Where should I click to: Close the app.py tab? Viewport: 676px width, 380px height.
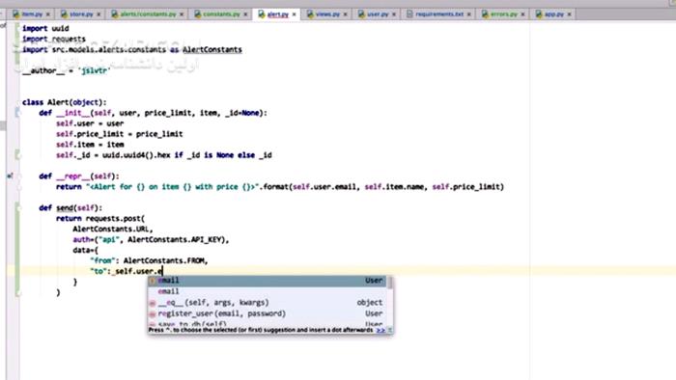pos(569,14)
